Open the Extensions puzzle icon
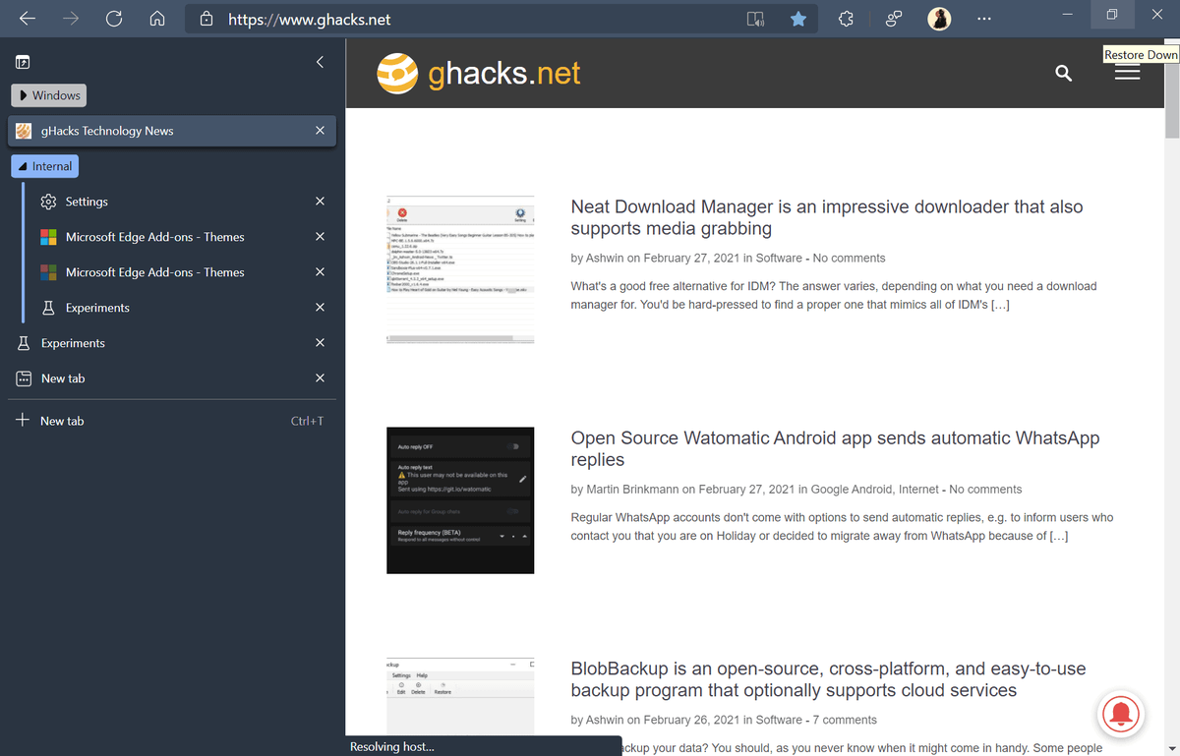Viewport: 1180px width, 756px height. pyautogui.click(x=846, y=19)
